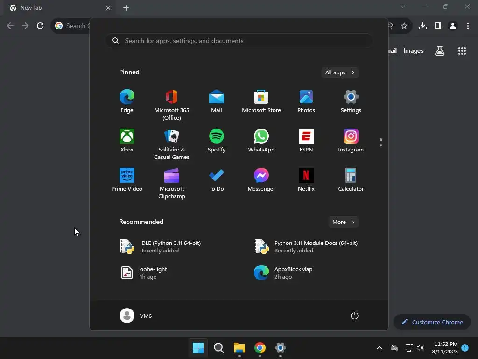This screenshot has height=359, width=478.
Task: Launch the Xbox app
Action: tap(127, 140)
